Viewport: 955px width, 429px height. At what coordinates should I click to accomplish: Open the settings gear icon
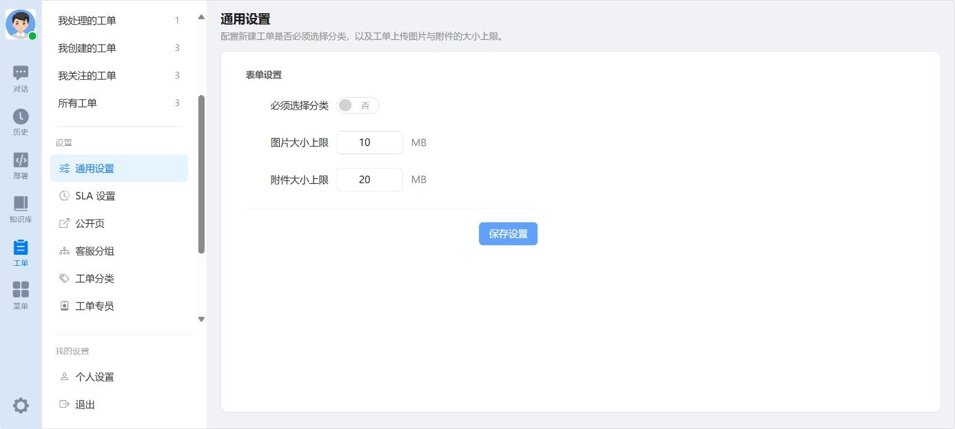(x=21, y=406)
